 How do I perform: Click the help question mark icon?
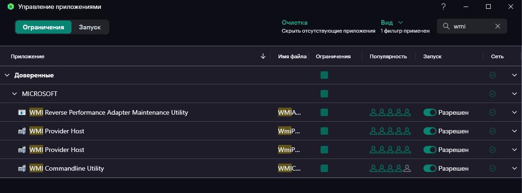coord(443,7)
